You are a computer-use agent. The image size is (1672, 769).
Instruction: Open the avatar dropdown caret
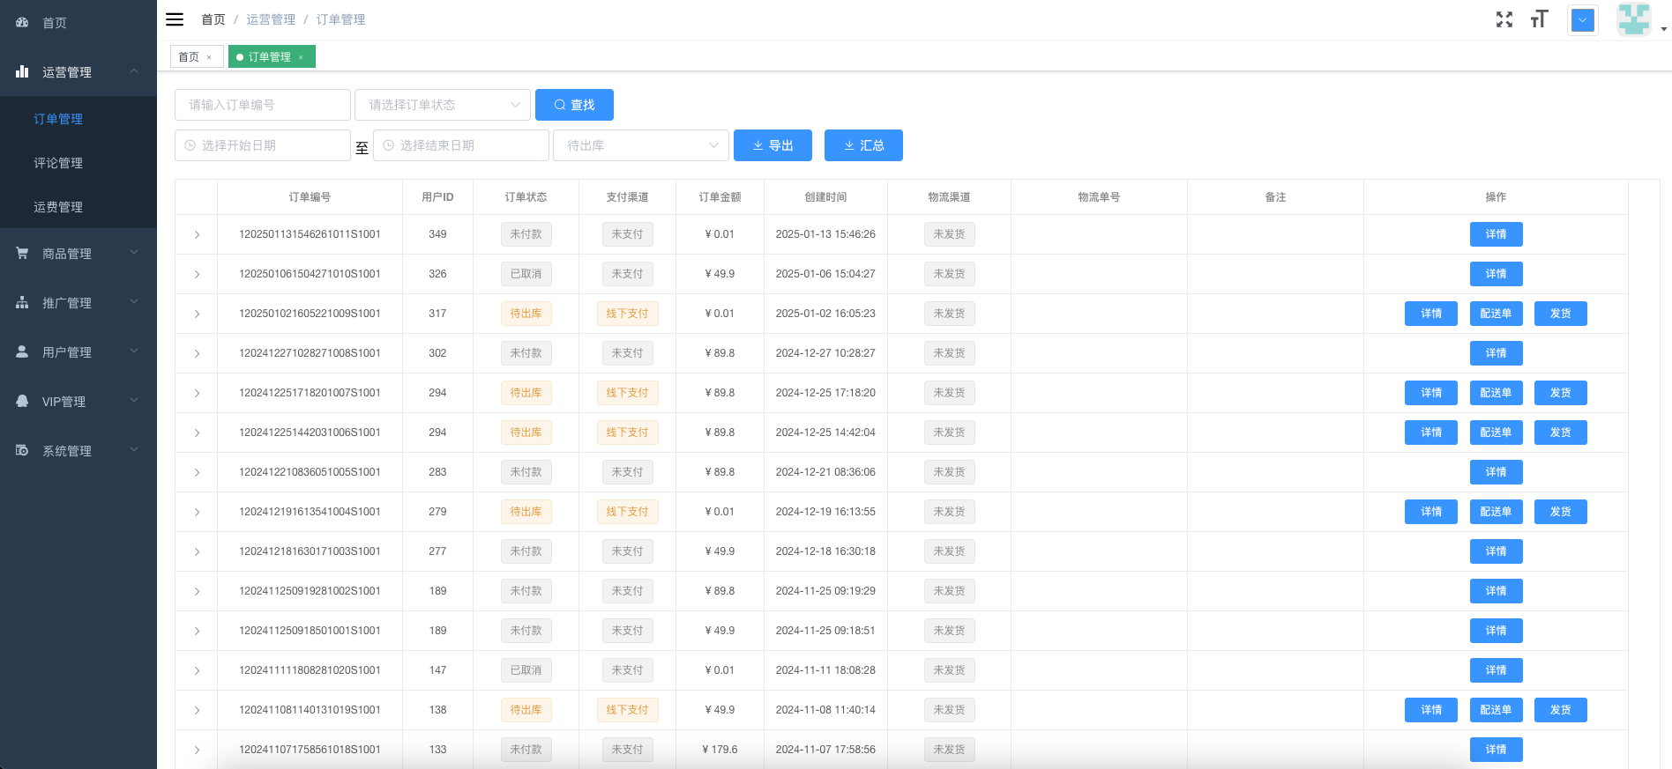(1664, 29)
